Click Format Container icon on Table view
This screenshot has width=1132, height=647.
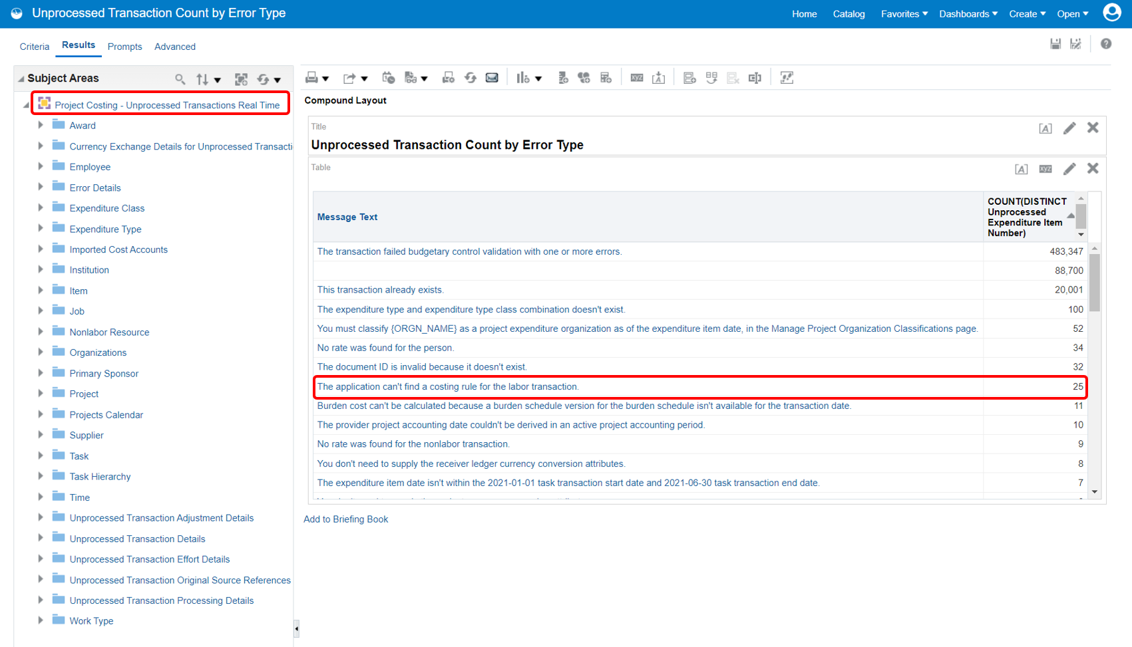coord(1021,169)
